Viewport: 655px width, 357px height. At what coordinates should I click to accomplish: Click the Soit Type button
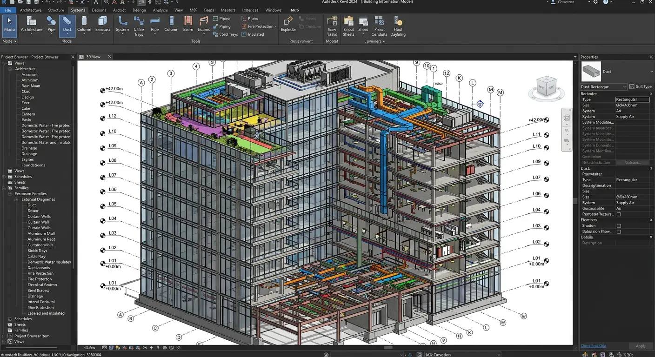click(641, 87)
